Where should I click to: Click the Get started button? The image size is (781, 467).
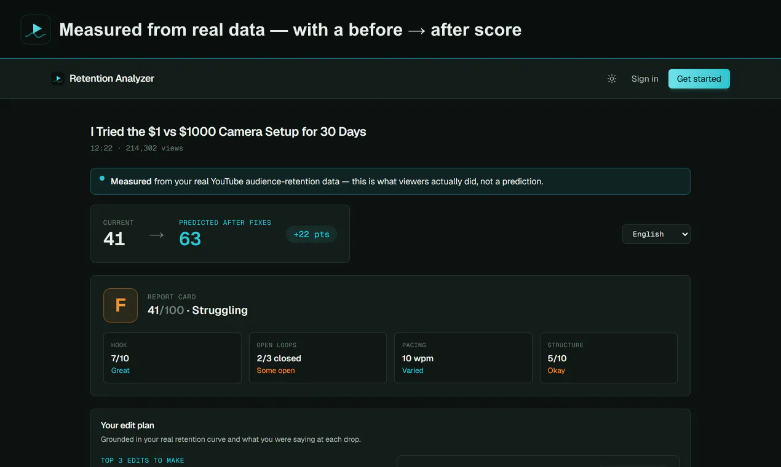pos(699,79)
